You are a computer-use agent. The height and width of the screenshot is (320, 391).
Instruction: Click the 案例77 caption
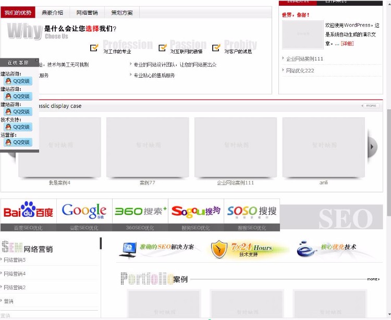(148, 183)
